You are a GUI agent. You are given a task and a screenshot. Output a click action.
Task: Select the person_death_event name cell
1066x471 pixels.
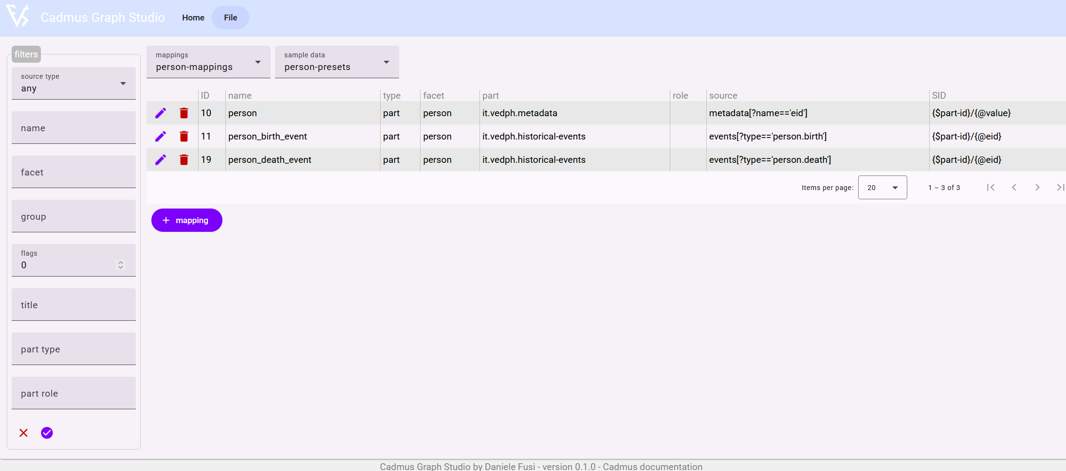[x=302, y=160]
